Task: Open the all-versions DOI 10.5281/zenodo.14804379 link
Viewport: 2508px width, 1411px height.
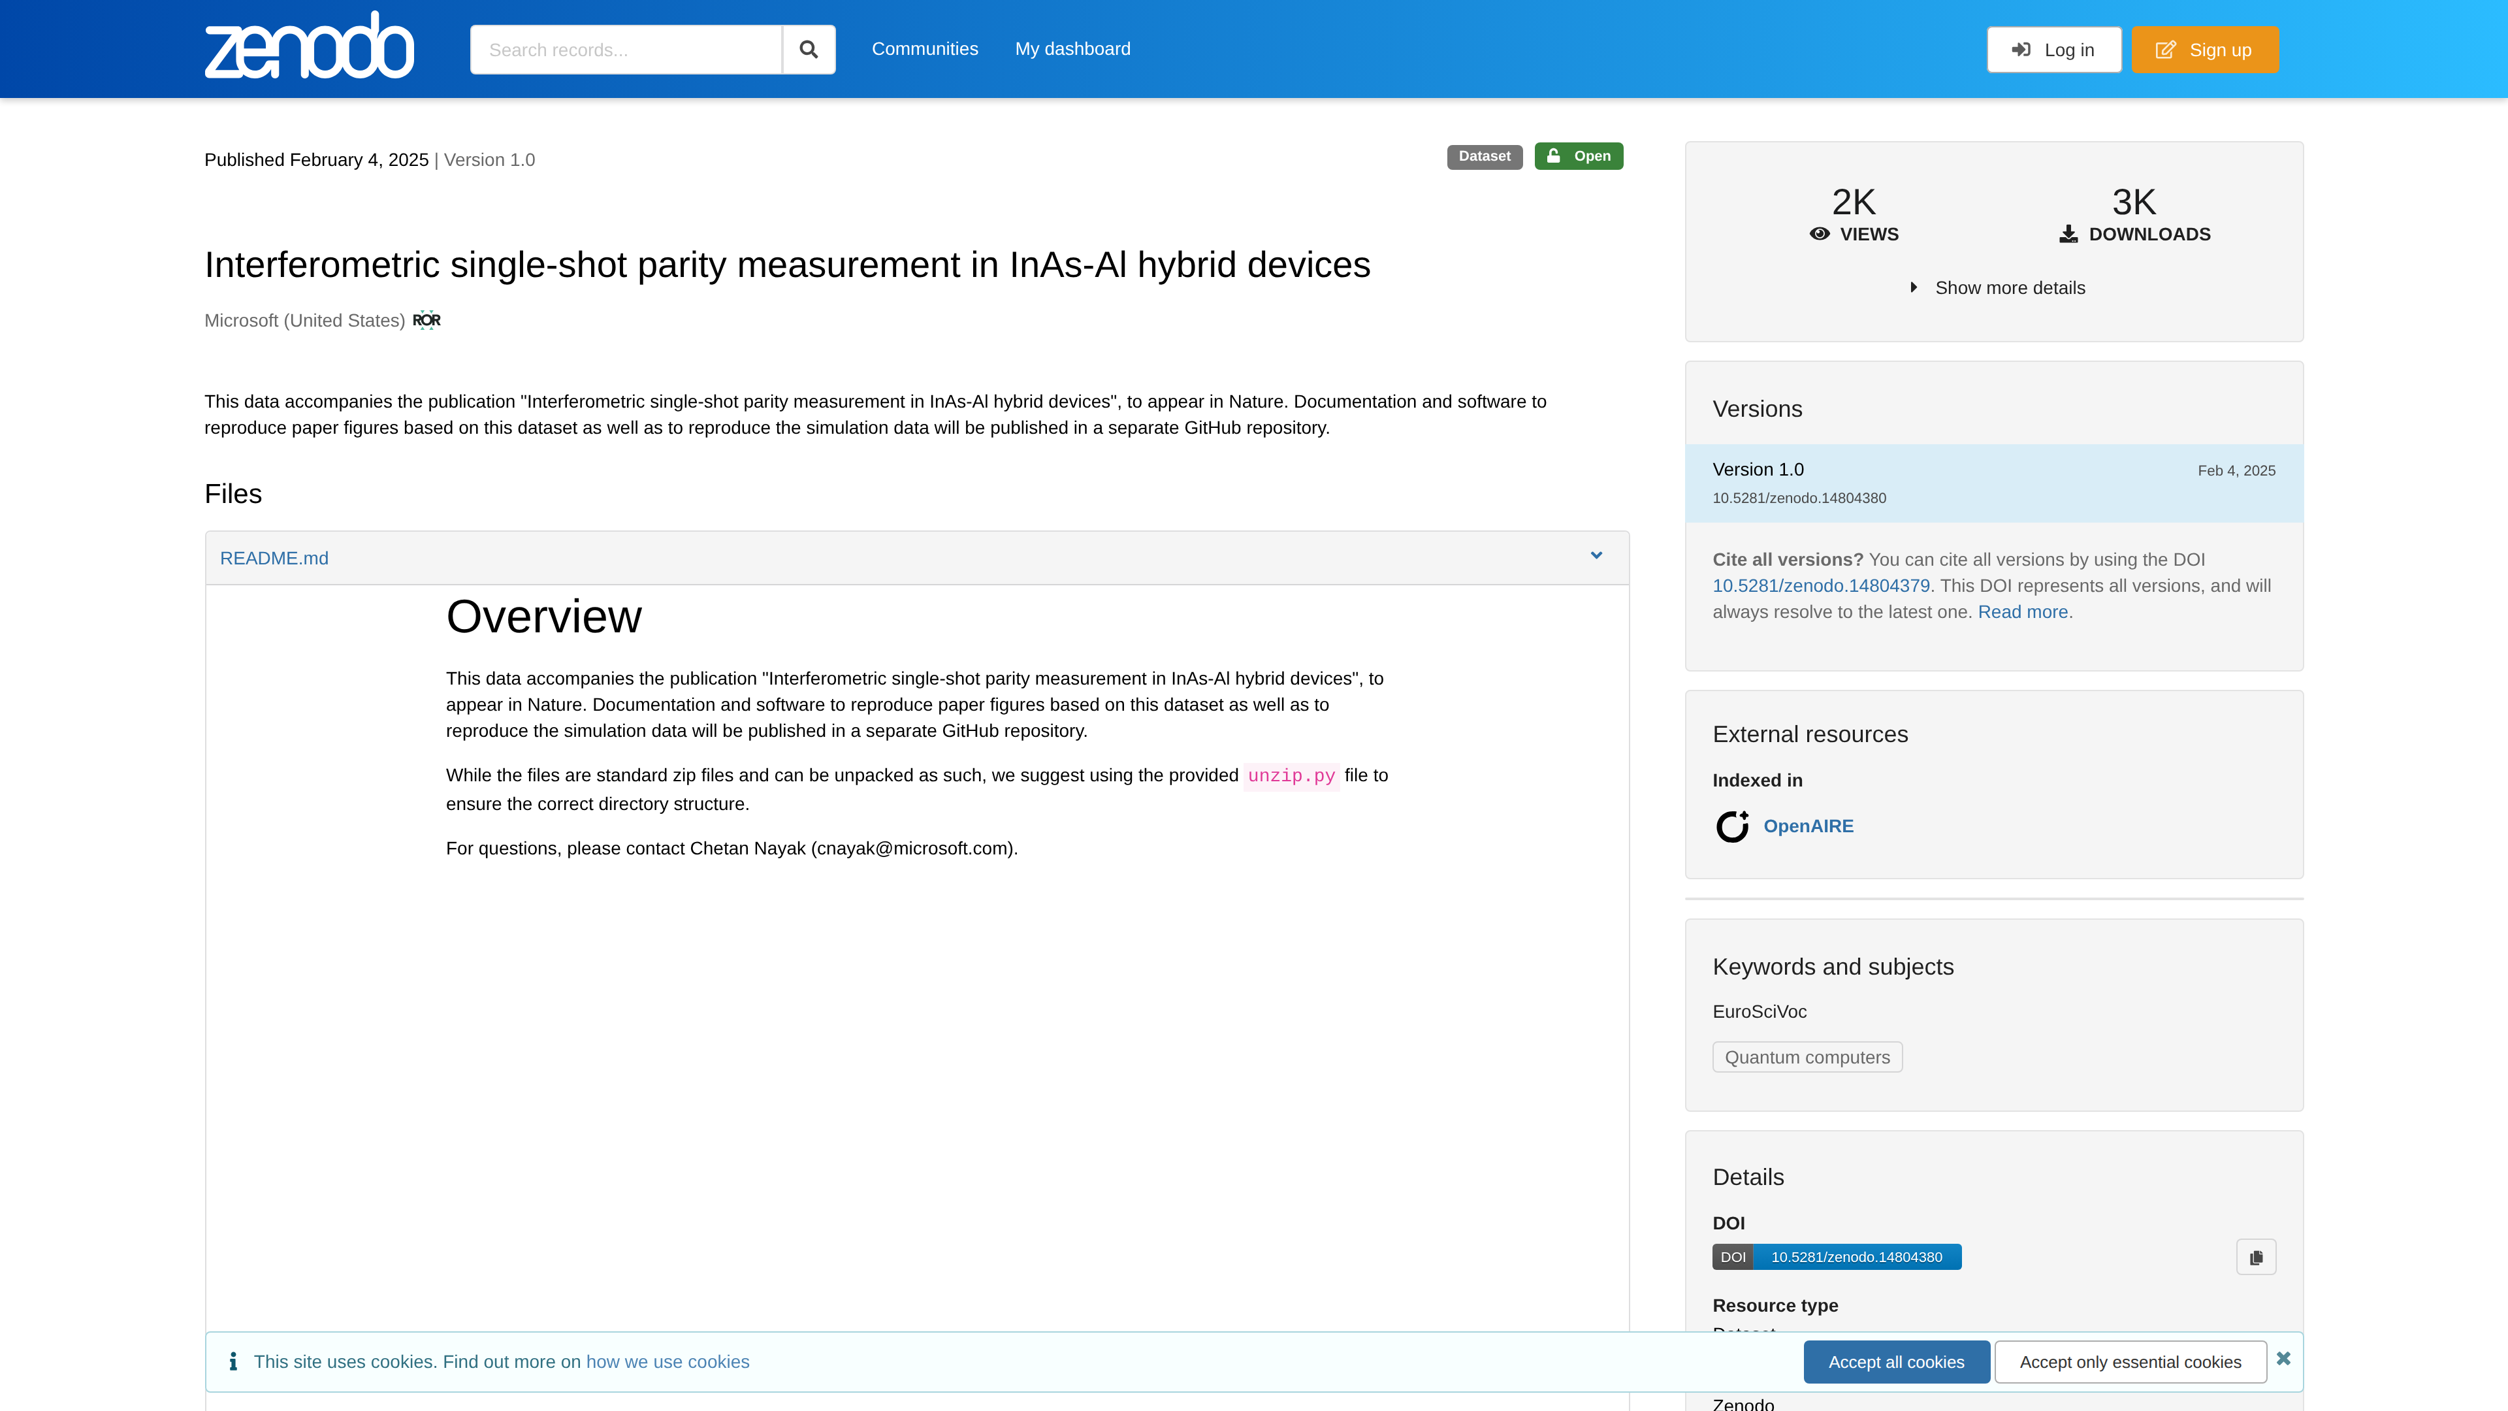Action: pos(1821,586)
